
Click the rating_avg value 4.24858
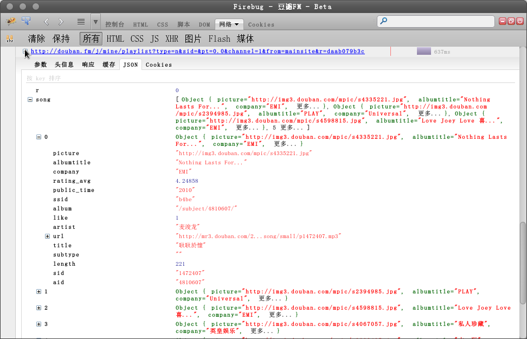click(x=187, y=181)
